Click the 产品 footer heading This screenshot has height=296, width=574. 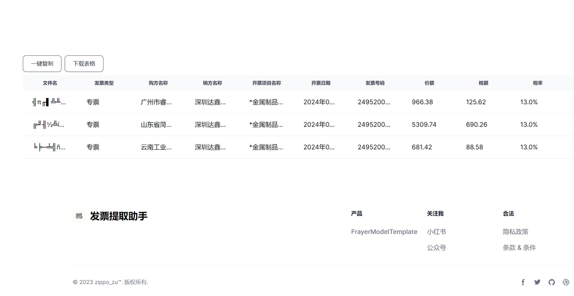356,213
